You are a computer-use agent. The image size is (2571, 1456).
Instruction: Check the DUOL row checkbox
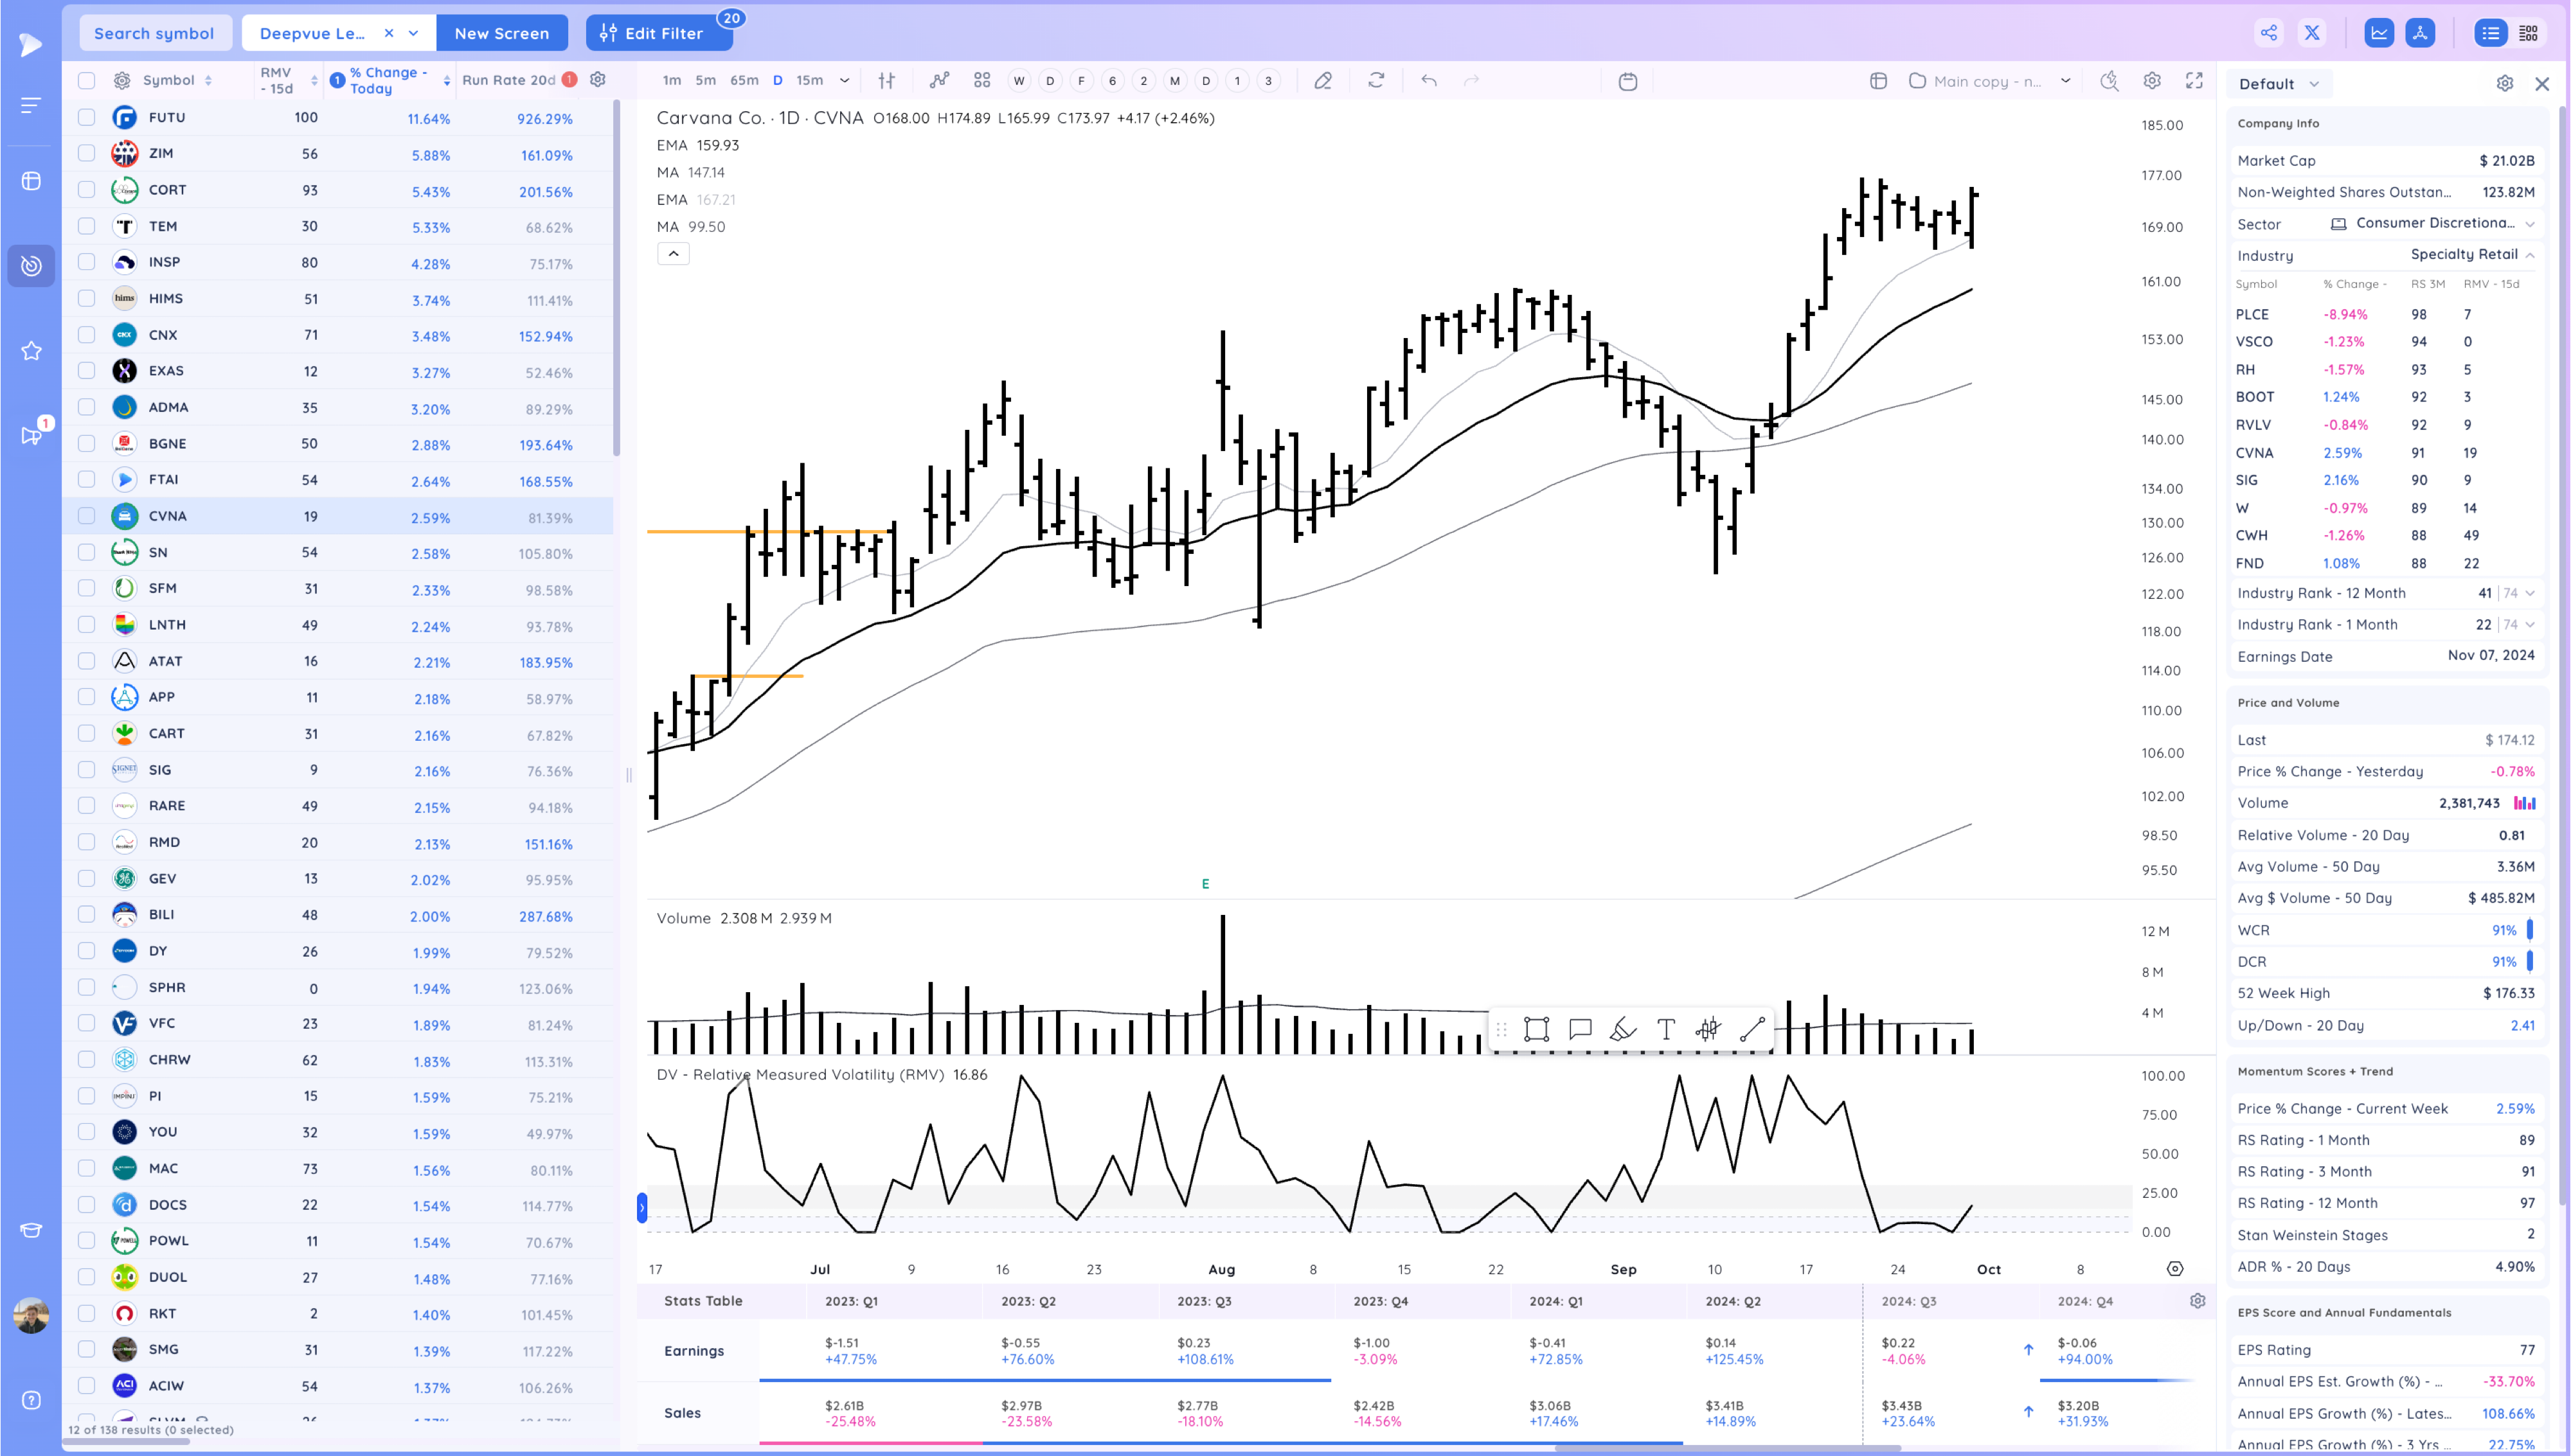[x=87, y=1277]
